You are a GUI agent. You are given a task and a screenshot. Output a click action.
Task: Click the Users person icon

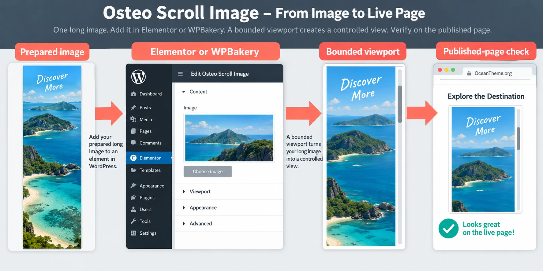pyautogui.click(x=133, y=209)
